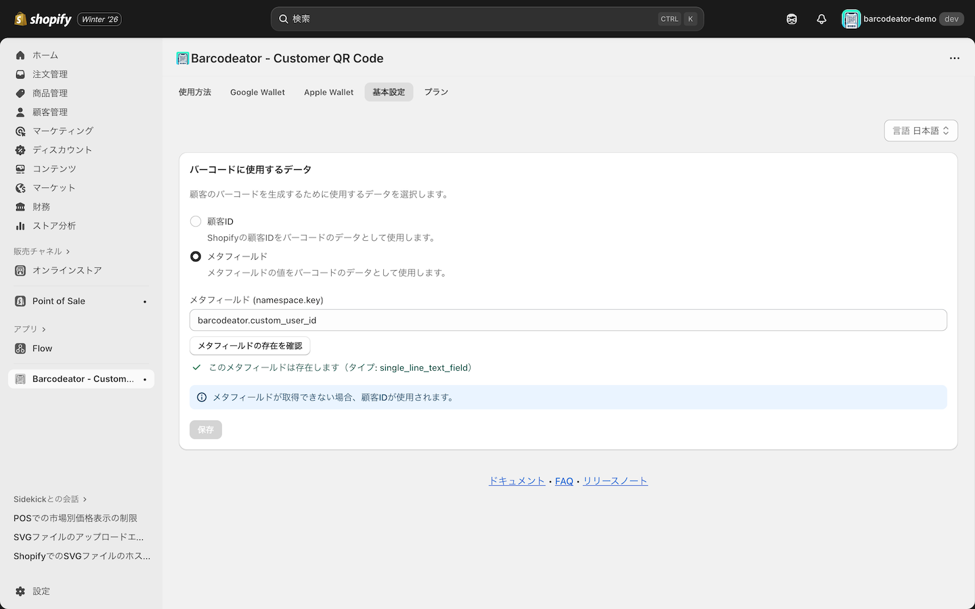Open the Flow app
The image size is (975, 609).
coord(43,348)
